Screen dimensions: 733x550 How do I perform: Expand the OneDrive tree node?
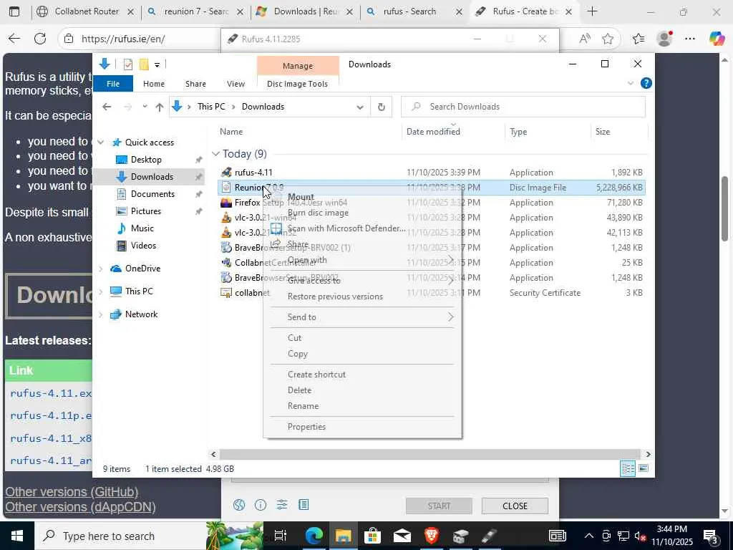pos(100,269)
